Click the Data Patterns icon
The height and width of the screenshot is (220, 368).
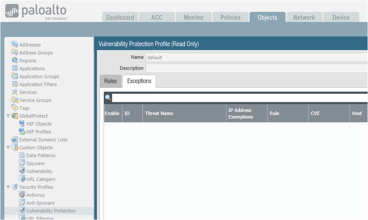tap(22, 155)
